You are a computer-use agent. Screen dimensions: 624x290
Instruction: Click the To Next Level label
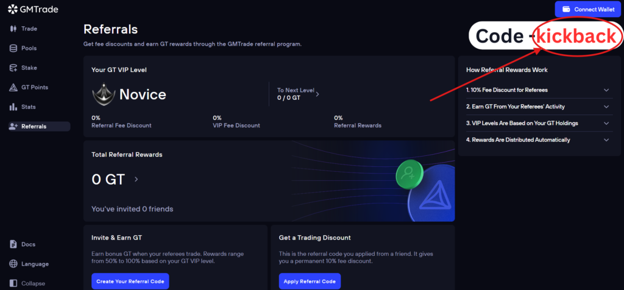click(296, 90)
